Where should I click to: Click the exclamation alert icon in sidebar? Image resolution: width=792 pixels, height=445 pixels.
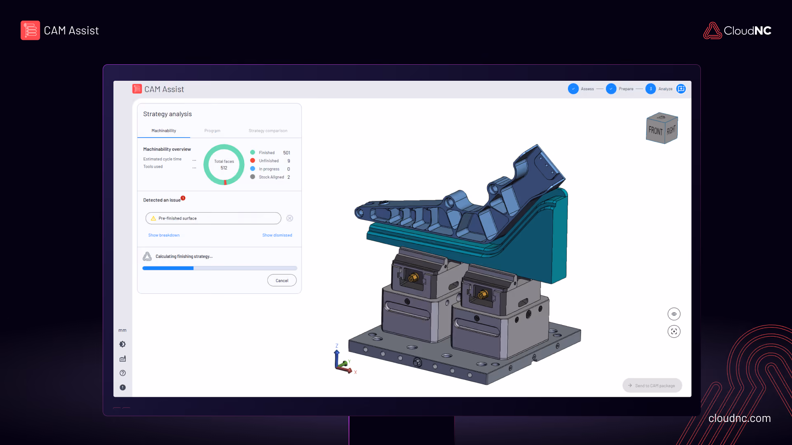coord(123,387)
